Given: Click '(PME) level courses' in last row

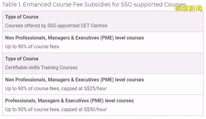Looking at the screenshot, I should point(112,101).
